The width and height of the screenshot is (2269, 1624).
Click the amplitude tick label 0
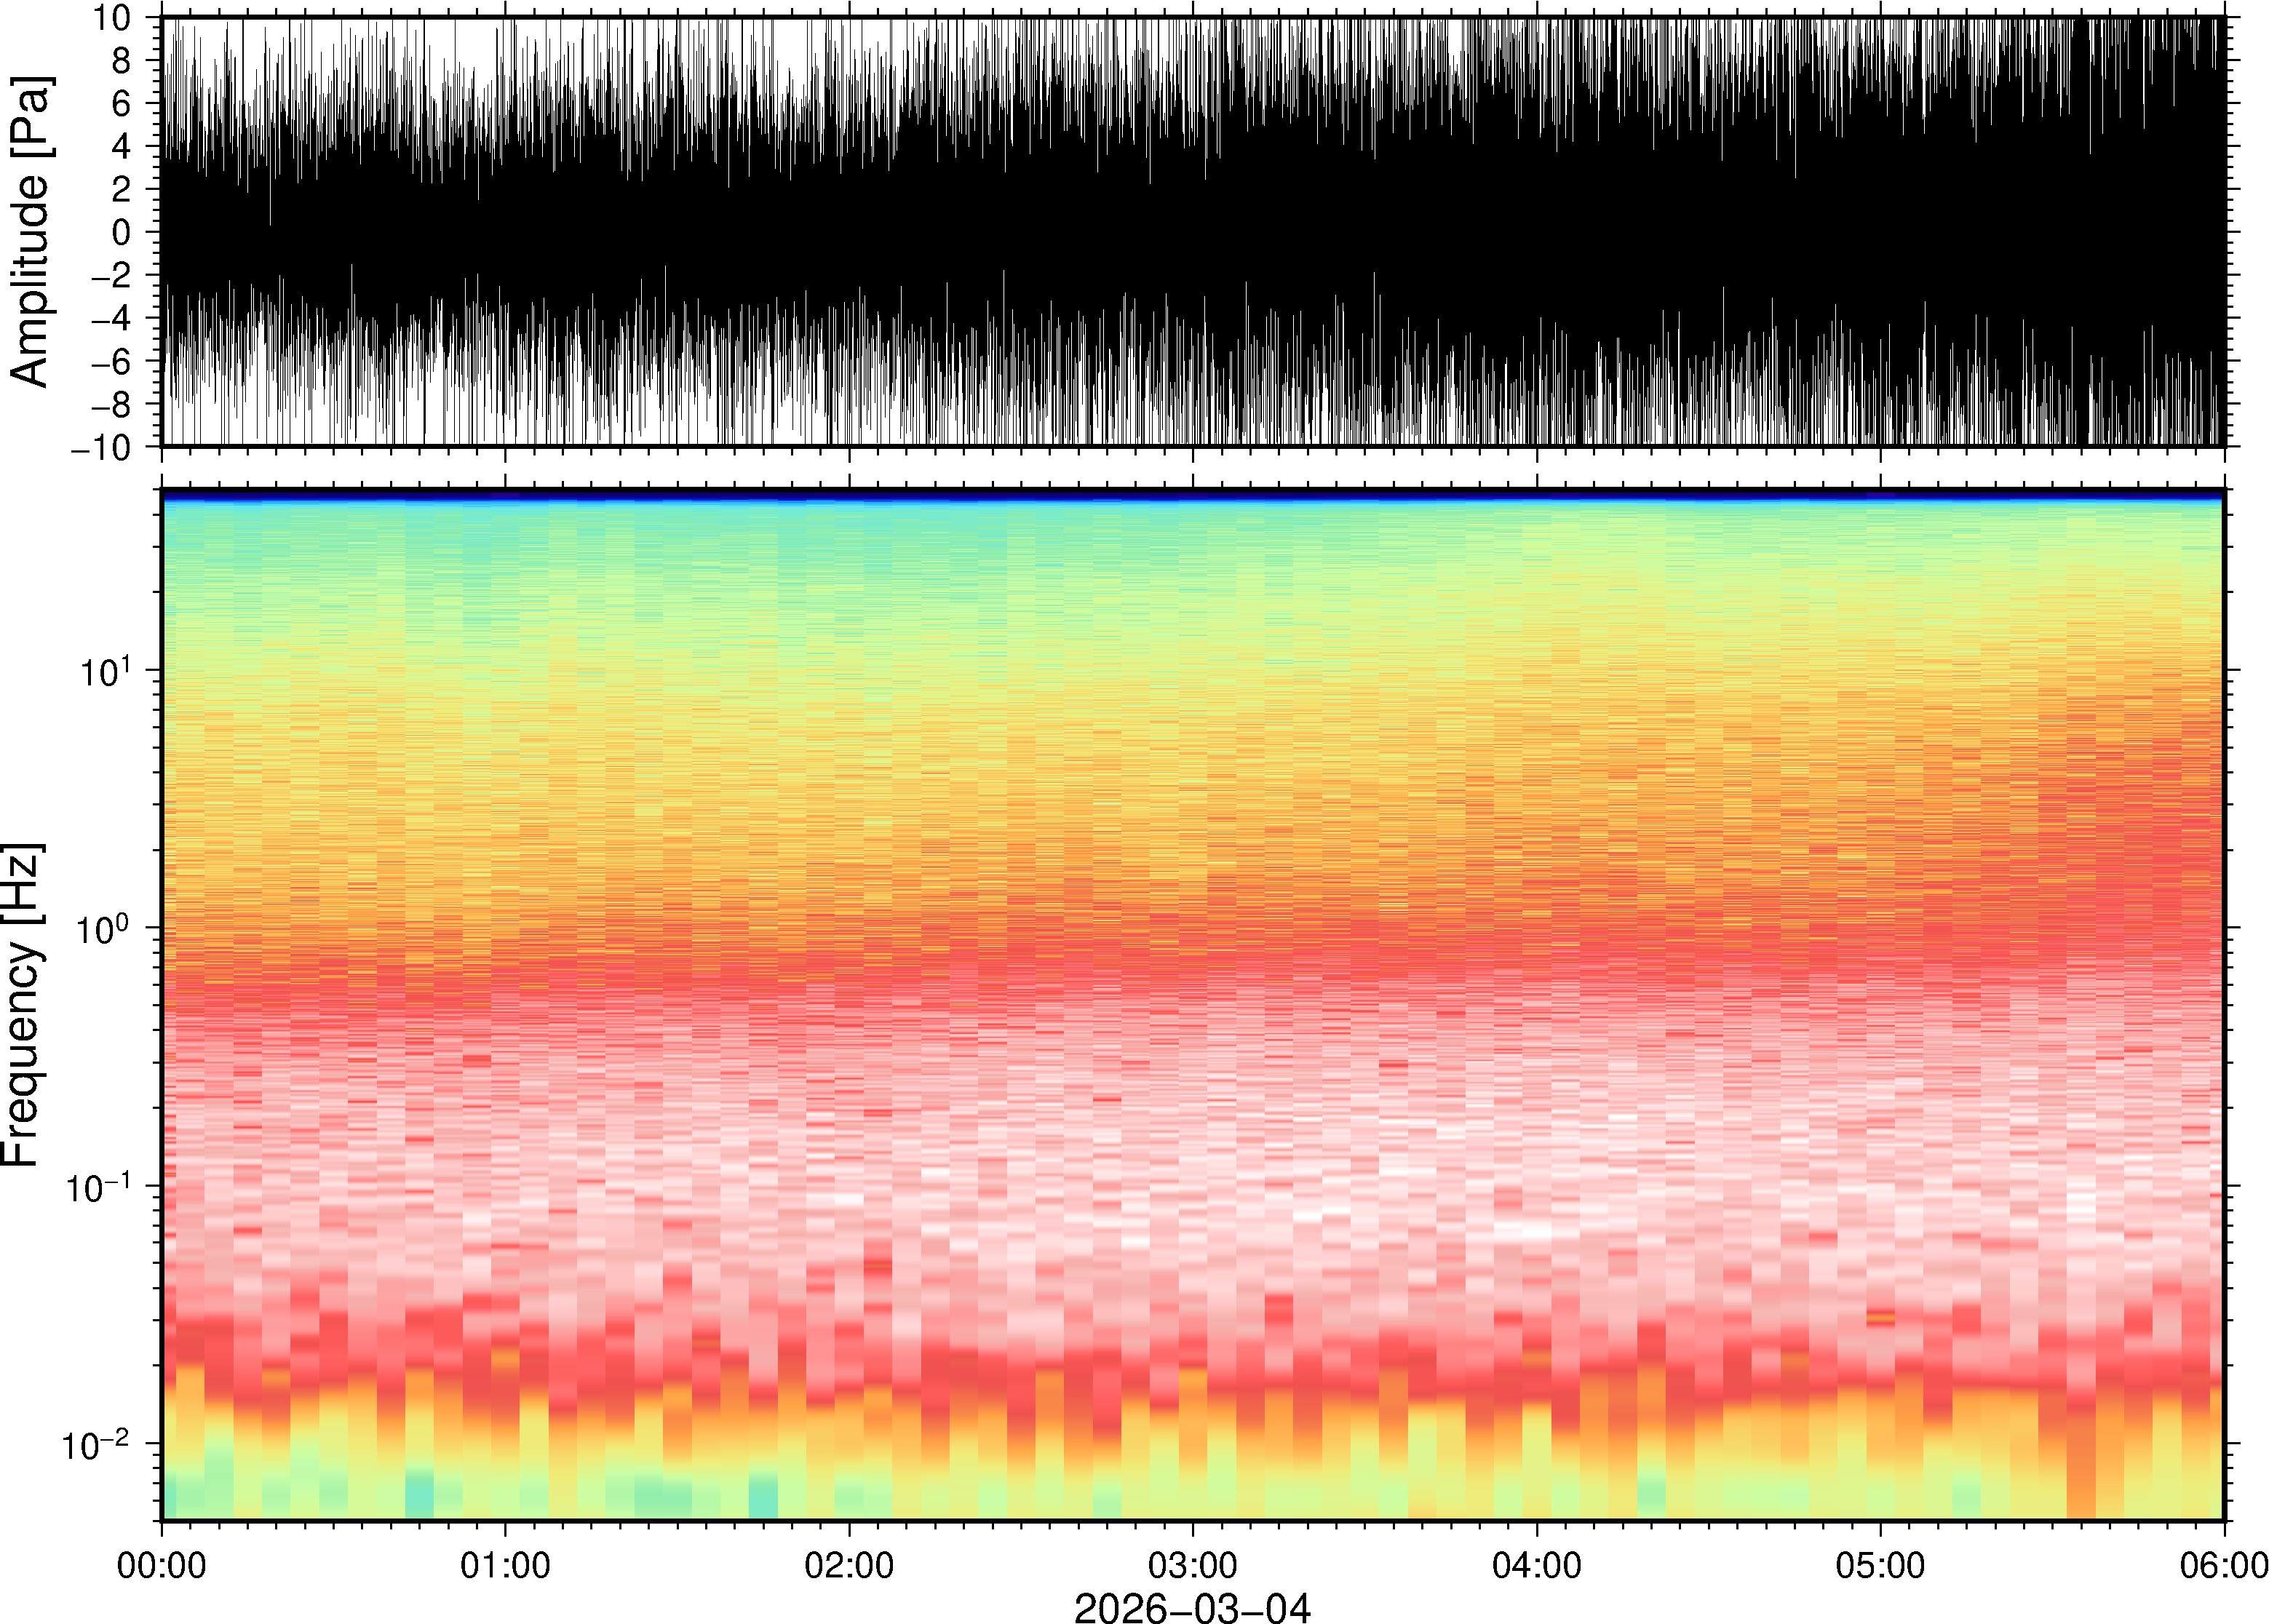(x=122, y=233)
